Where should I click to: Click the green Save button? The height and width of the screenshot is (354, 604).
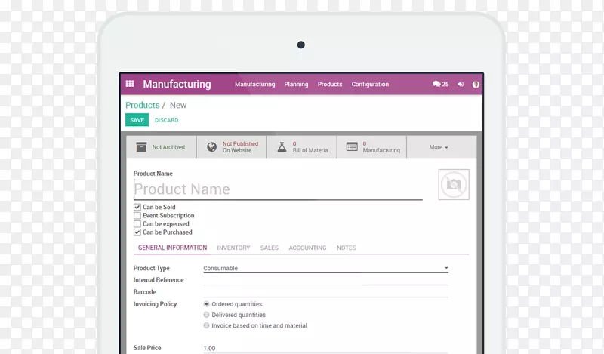tap(137, 120)
